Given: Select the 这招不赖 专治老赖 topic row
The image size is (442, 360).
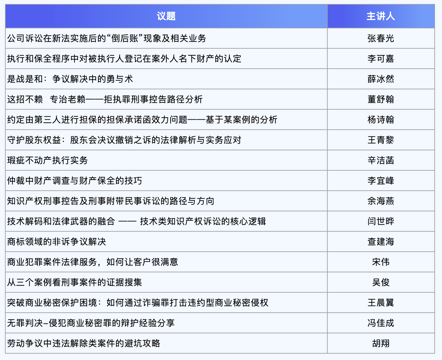Looking at the screenshot, I should (105, 99).
